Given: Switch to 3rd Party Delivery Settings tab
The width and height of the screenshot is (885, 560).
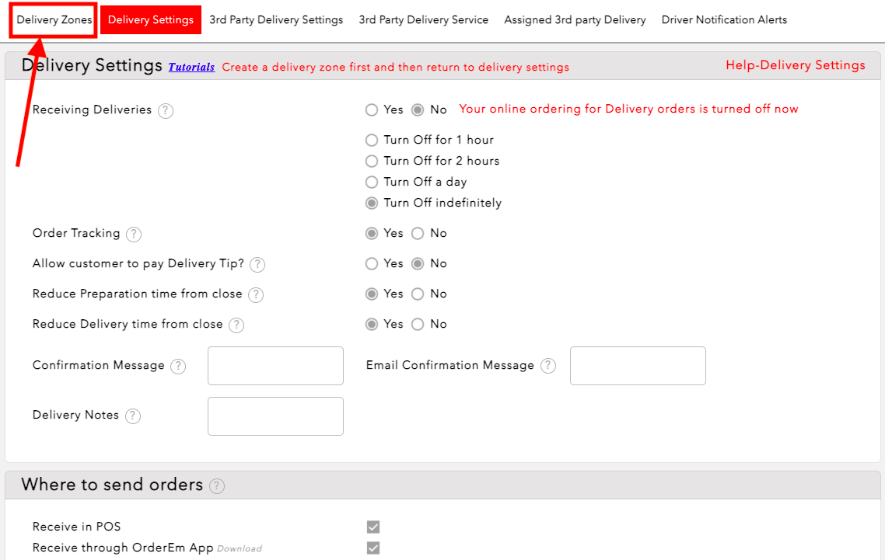Looking at the screenshot, I should pyautogui.click(x=276, y=20).
